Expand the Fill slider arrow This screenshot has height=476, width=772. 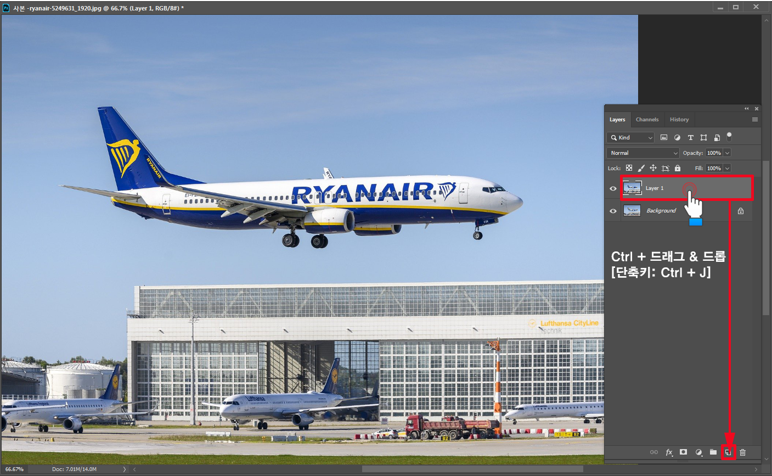[x=728, y=168]
